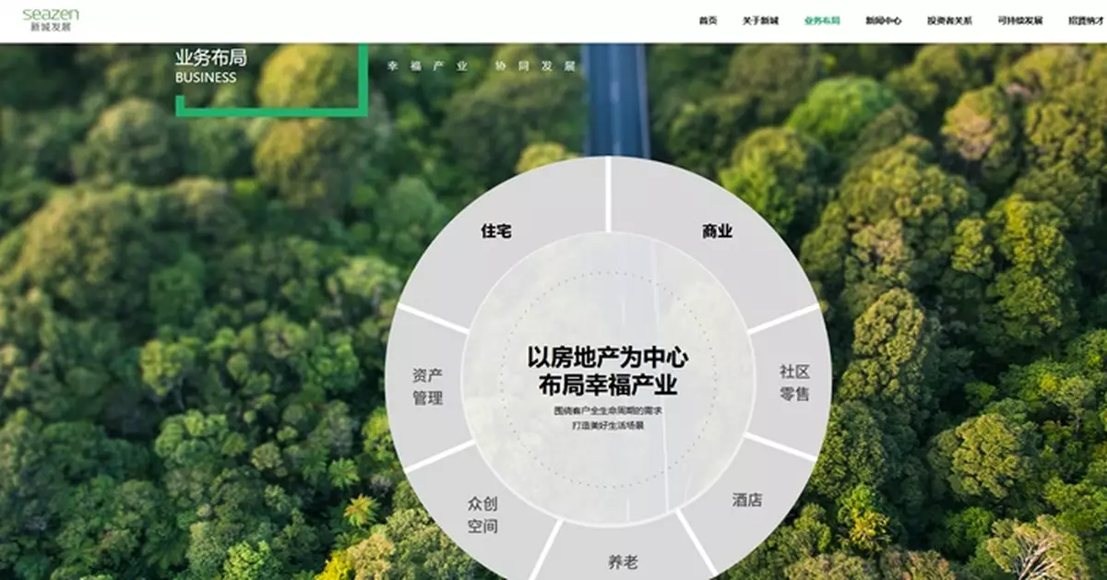Viewport: 1107px width, 580px height.
Task: Click the center 以房地产为中心 headline
Action: pyautogui.click(x=608, y=358)
